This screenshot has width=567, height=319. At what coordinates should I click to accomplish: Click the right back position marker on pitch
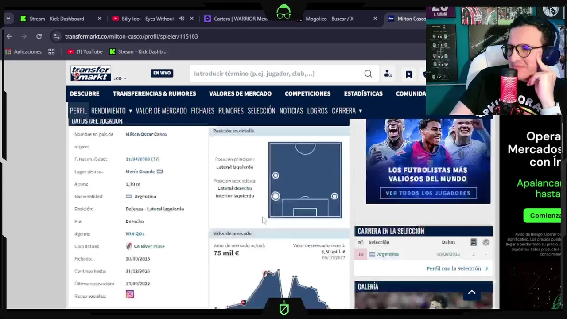click(x=334, y=196)
